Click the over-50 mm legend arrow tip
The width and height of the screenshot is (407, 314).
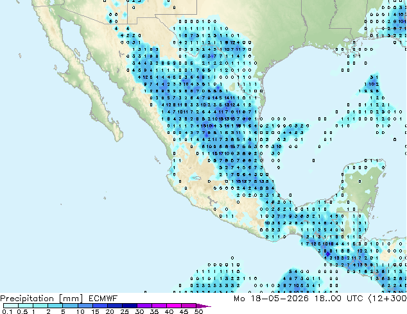[203, 306]
